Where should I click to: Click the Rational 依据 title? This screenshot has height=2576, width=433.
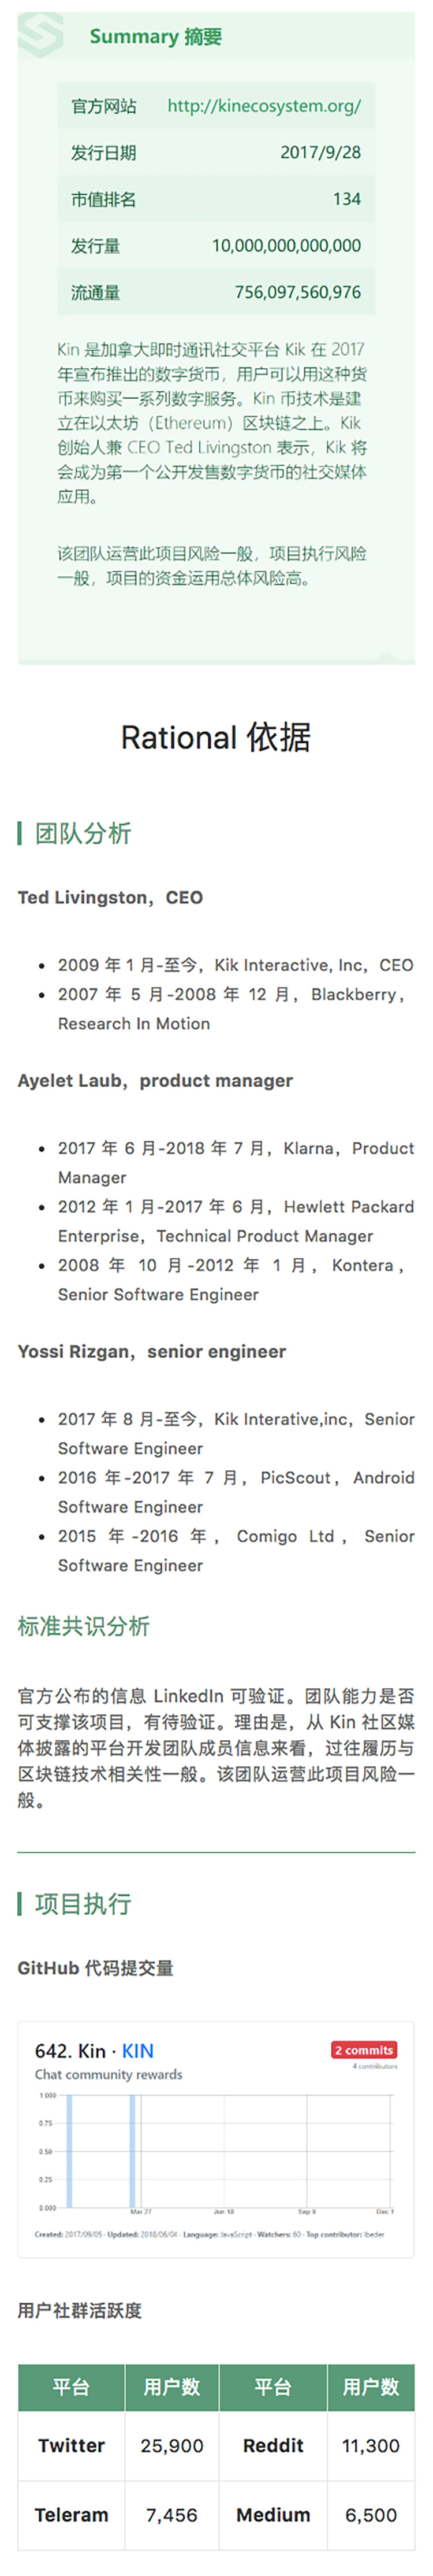[x=216, y=738]
